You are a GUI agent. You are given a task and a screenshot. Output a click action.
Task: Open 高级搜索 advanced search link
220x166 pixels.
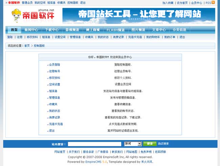163,144
